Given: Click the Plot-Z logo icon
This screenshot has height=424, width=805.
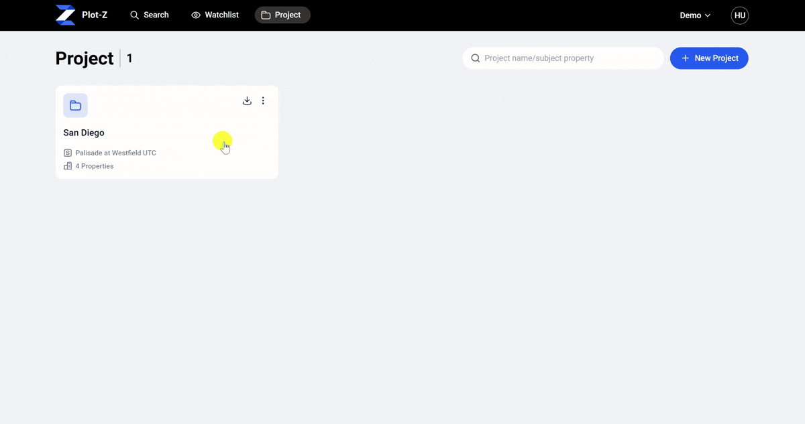Looking at the screenshot, I should pyautogui.click(x=65, y=15).
